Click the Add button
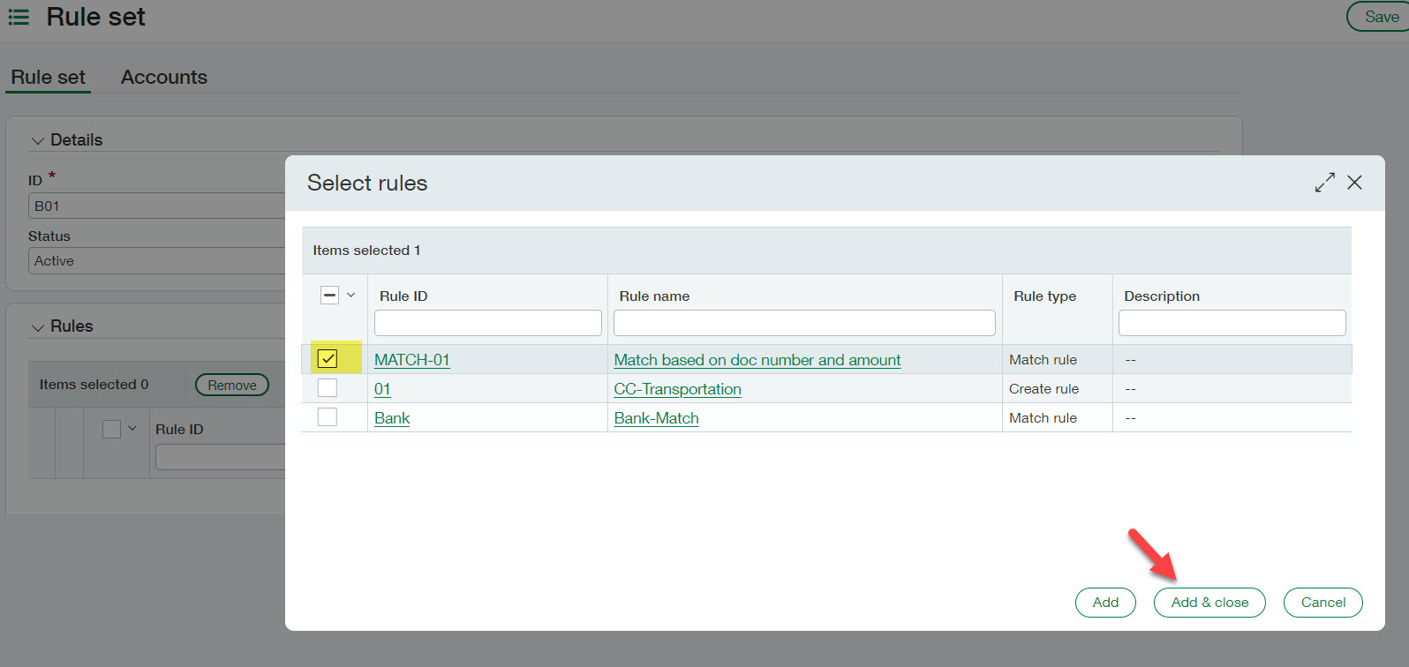 [1104, 603]
